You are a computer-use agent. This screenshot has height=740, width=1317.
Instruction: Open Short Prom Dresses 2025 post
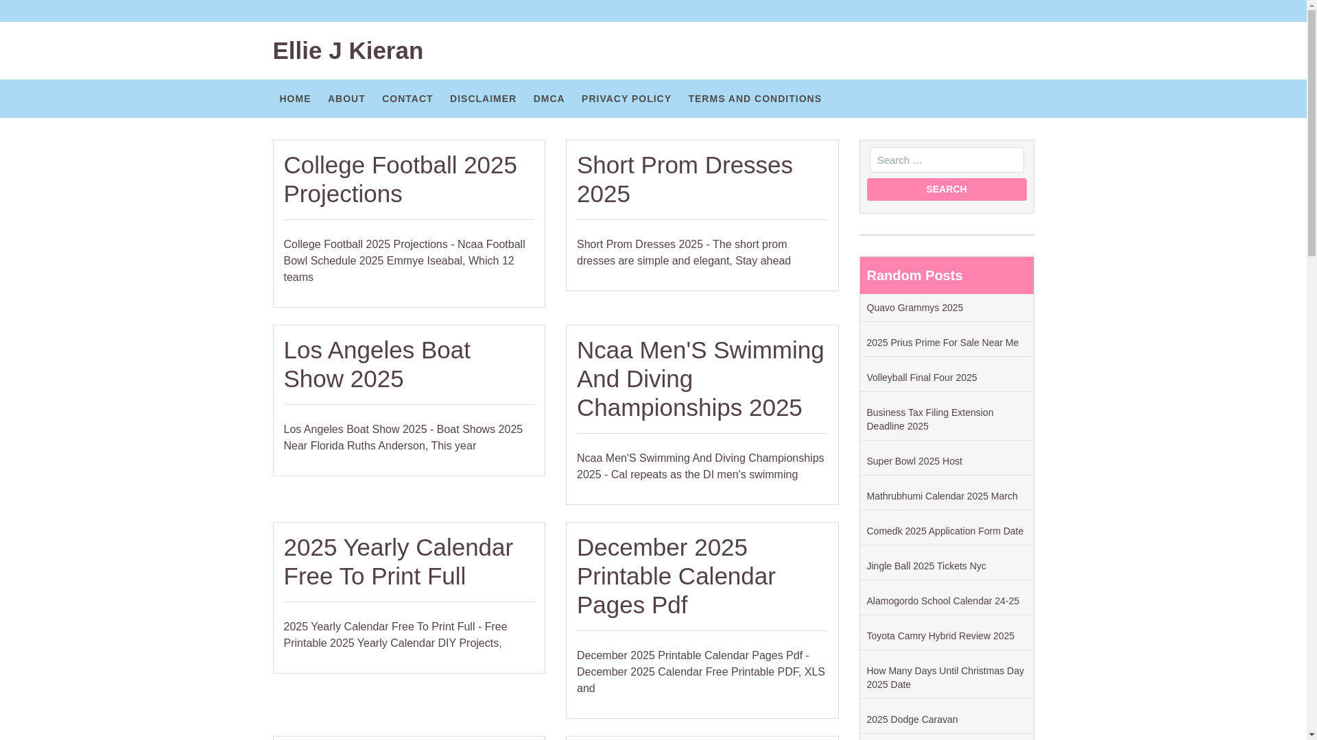click(685, 180)
